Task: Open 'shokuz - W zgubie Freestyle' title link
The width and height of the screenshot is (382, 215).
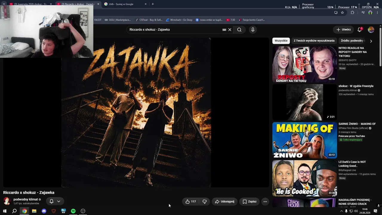Action: [356, 86]
